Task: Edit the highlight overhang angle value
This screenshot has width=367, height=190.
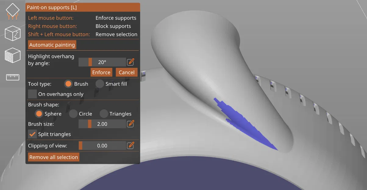Action: [130, 62]
